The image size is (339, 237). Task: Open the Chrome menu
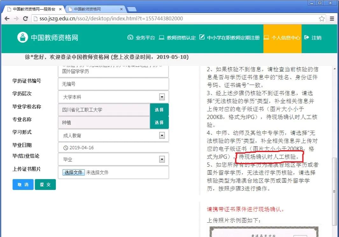click(331, 19)
